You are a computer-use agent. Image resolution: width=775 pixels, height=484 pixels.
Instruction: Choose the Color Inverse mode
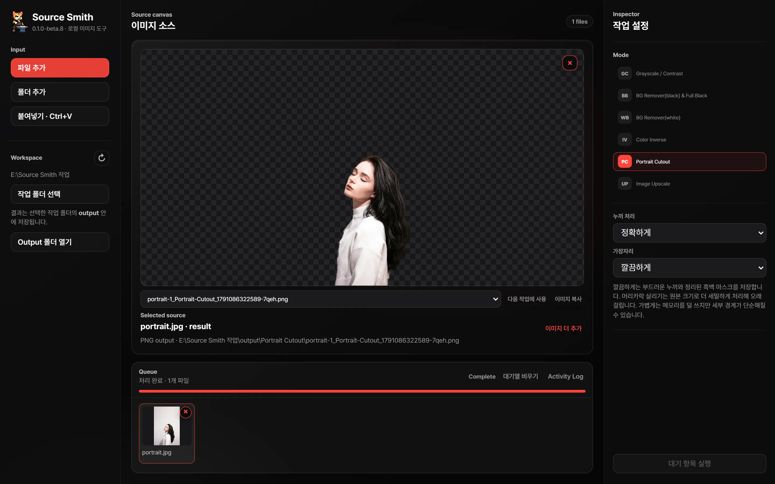[x=689, y=140]
